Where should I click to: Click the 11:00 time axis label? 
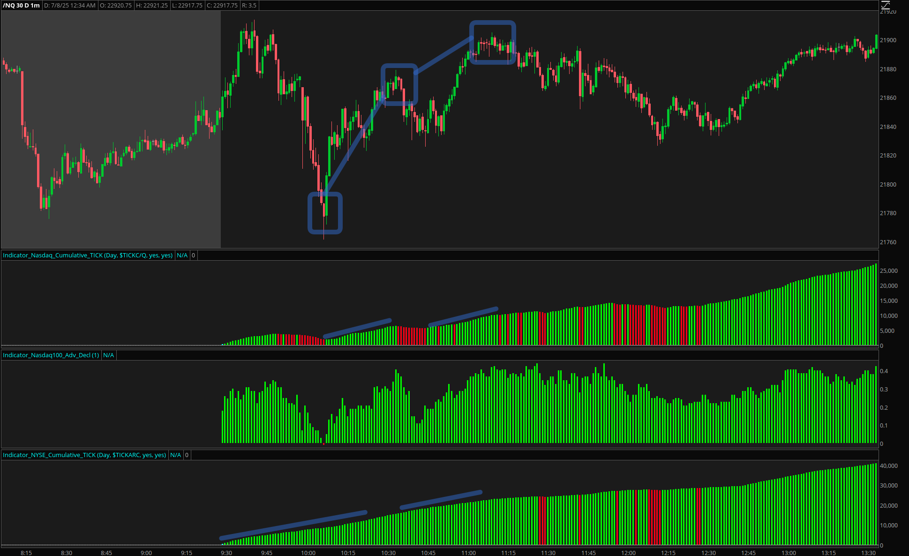point(468,553)
